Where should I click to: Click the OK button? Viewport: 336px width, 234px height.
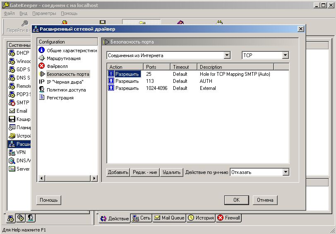click(237, 200)
